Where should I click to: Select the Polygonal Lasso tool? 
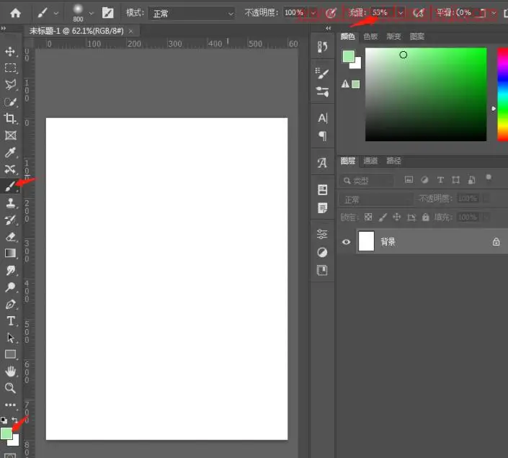tap(10, 85)
